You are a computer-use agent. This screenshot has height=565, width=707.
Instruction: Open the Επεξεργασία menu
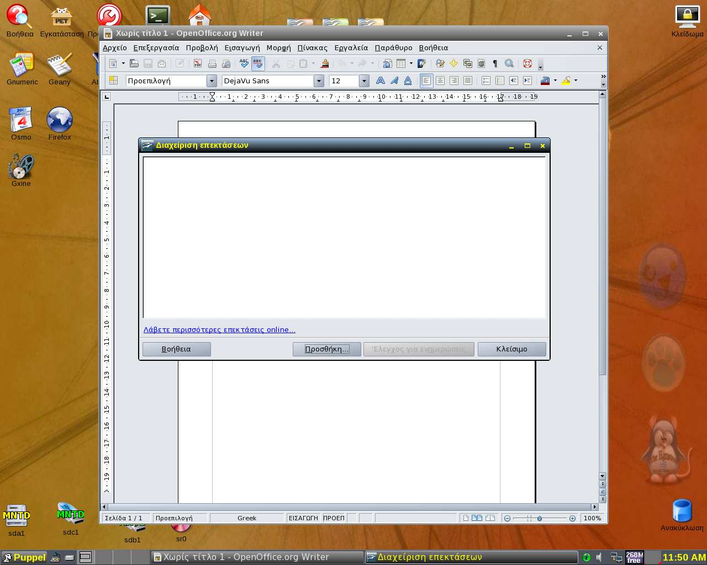[156, 48]
